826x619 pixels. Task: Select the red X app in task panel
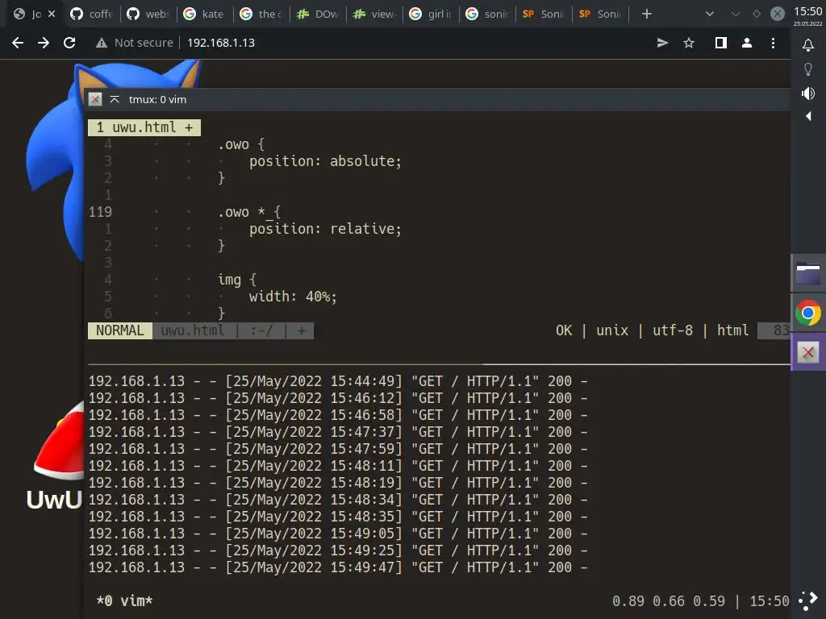808,352
